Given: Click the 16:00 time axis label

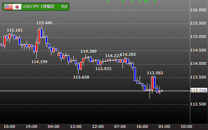Looking at the screenshot, I should tap(142, 126).
